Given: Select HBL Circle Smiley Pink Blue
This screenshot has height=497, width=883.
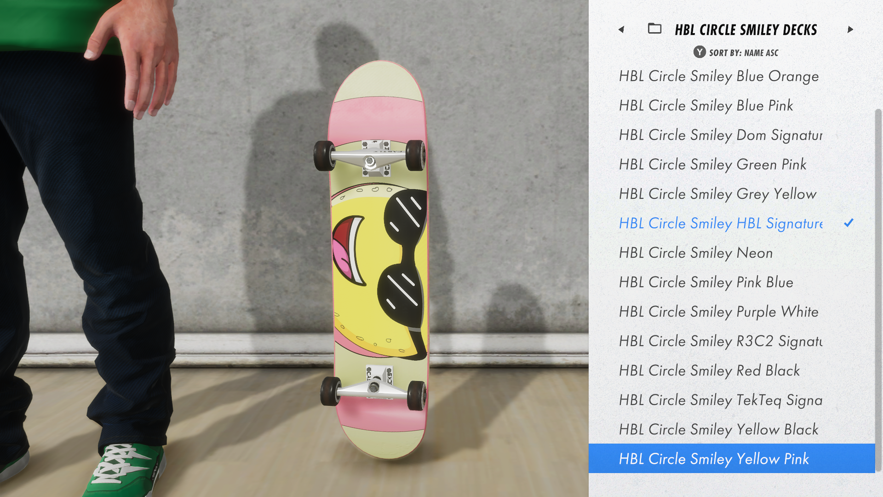Looking at the screenshot, I should [x=732, y=282].
